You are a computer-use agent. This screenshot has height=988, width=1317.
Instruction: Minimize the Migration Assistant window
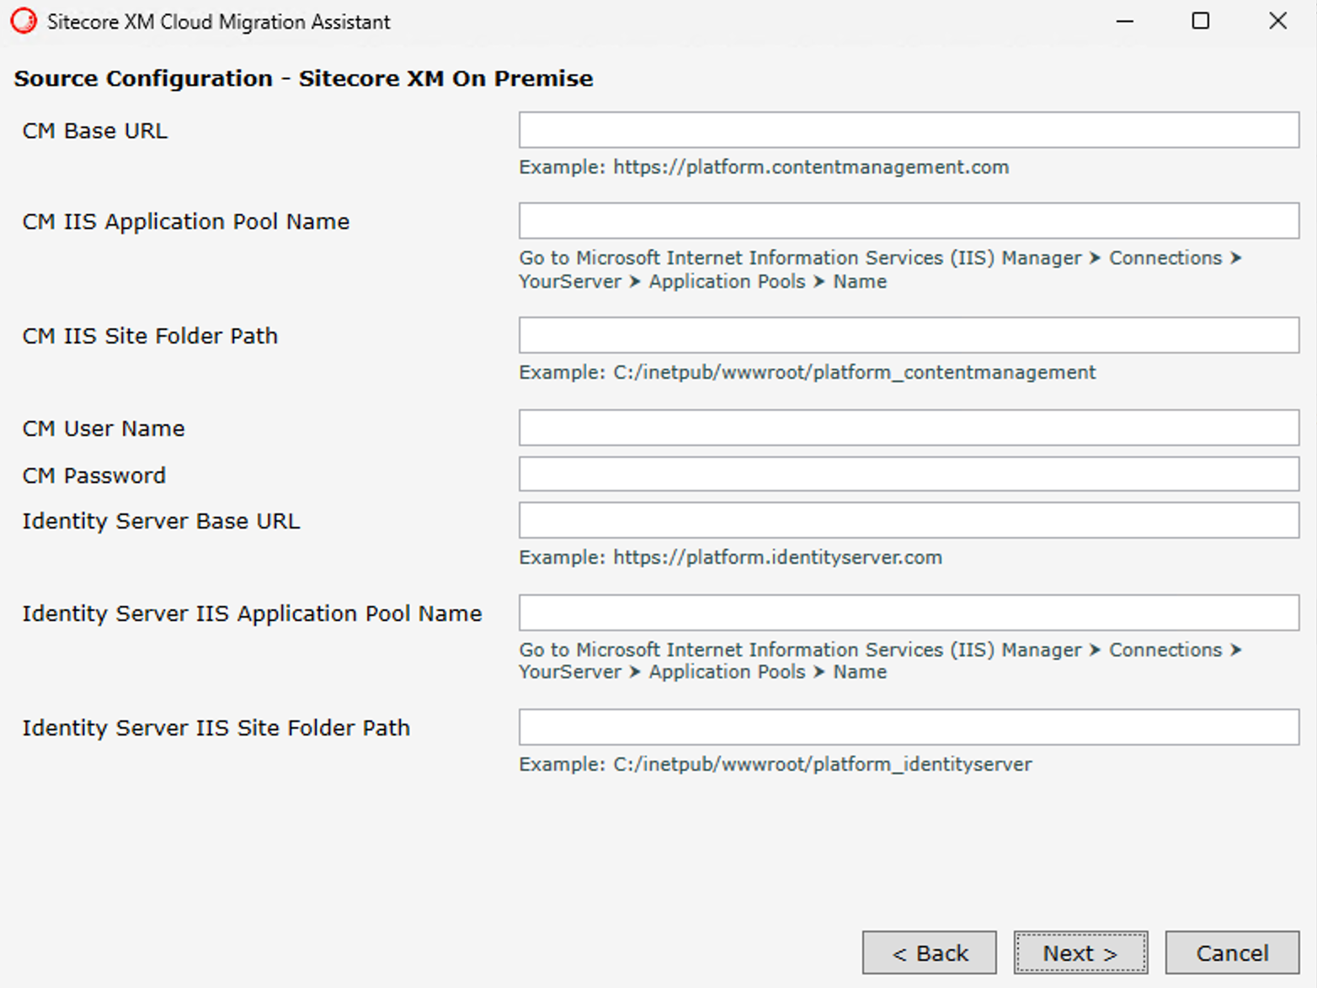click(1125, 21)
